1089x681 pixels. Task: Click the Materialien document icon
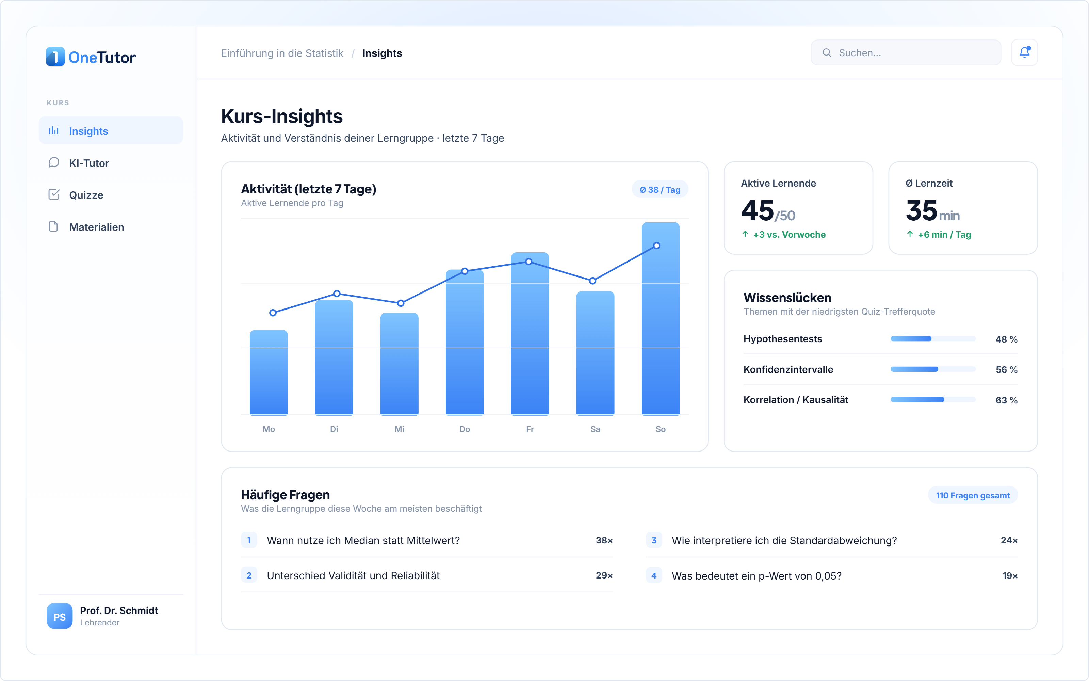click(x=53, y=226)
